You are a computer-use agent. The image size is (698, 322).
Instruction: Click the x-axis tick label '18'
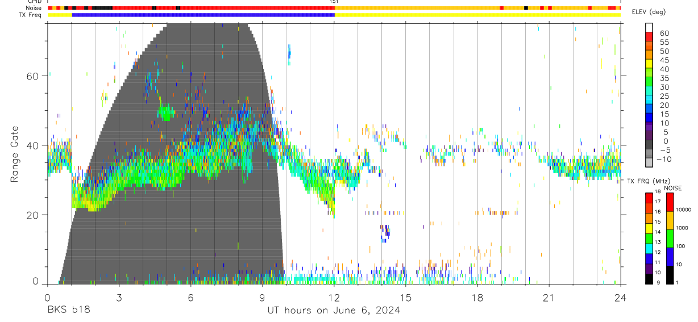[x=477, y=297]
